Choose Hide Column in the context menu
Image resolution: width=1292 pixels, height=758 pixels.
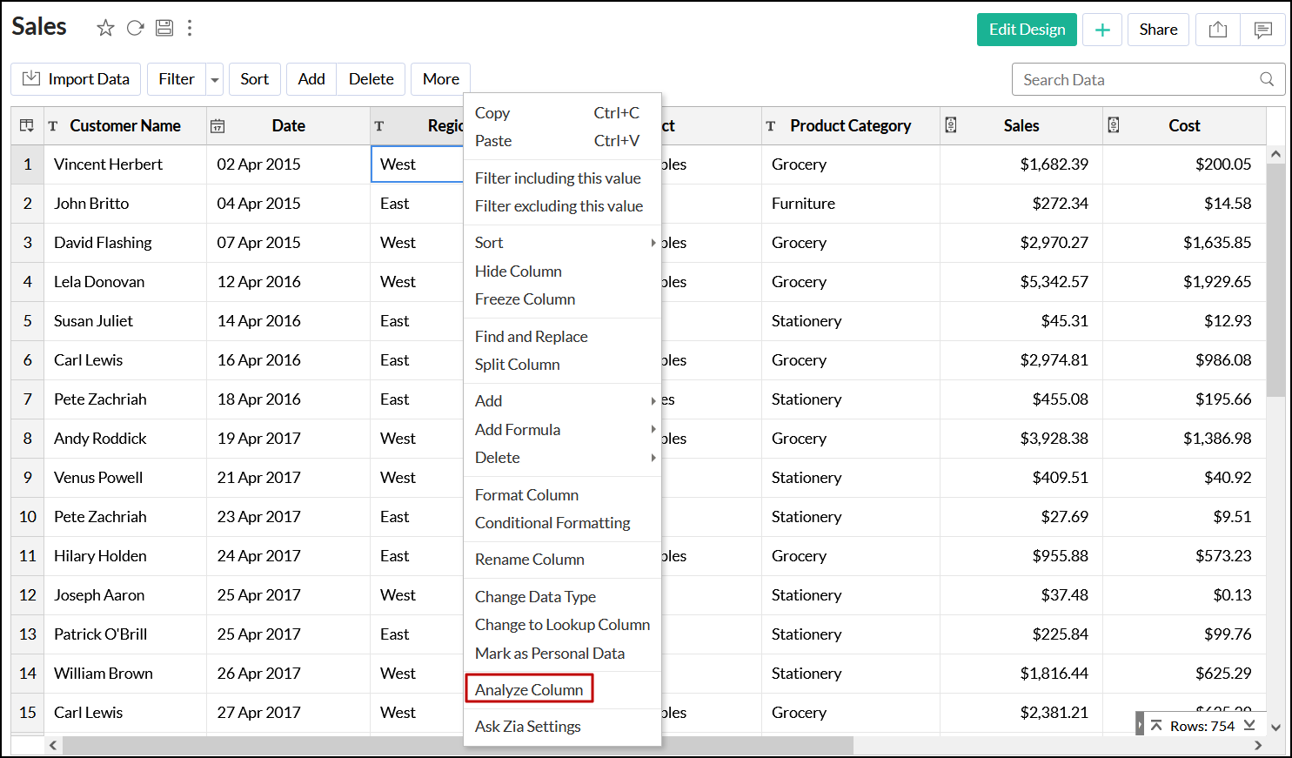pyautogui.click(x=519, y=271)
